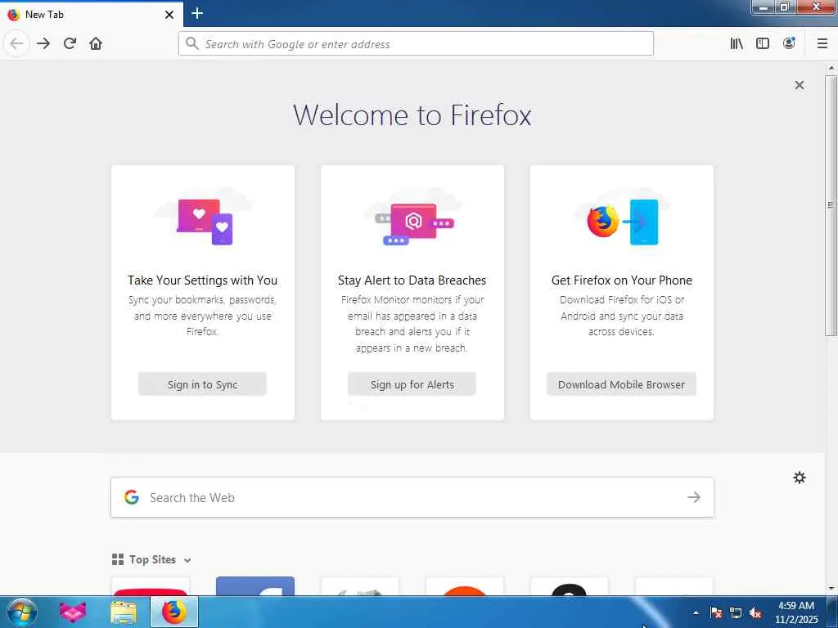The height and width of the screenshot is (628, 838).
Task: Close the New Tab tab
Action: click(x=169, y=15)
